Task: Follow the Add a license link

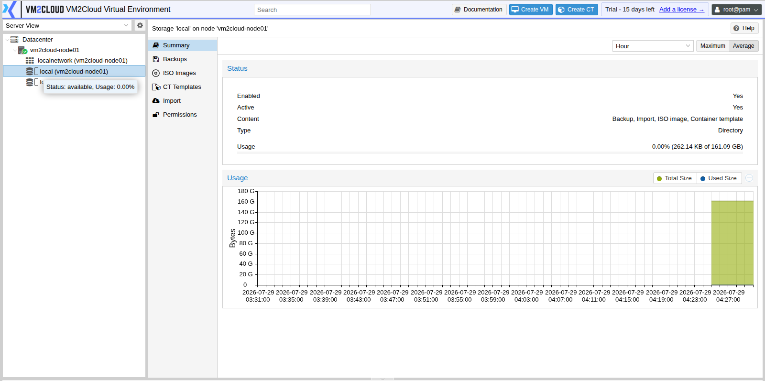Action: tap(681, 10)
